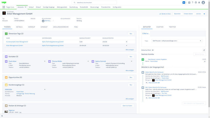
Task: Open row menu for Arber Management GmbH tag
Action: (x=127, y=45)
